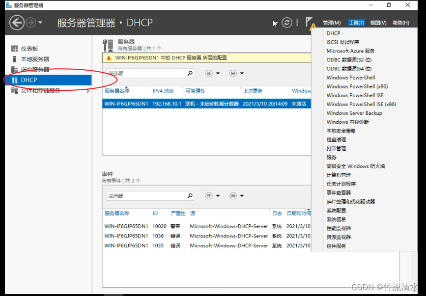
Task: Open the 帮助(H) menu
Action: tap(401, 23)
